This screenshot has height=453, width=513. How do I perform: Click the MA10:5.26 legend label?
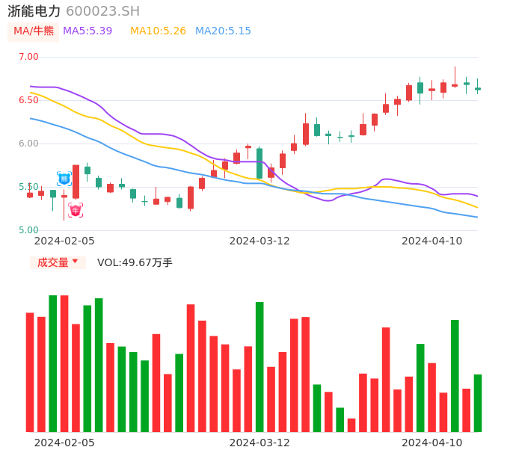click(x=158, y=31)
